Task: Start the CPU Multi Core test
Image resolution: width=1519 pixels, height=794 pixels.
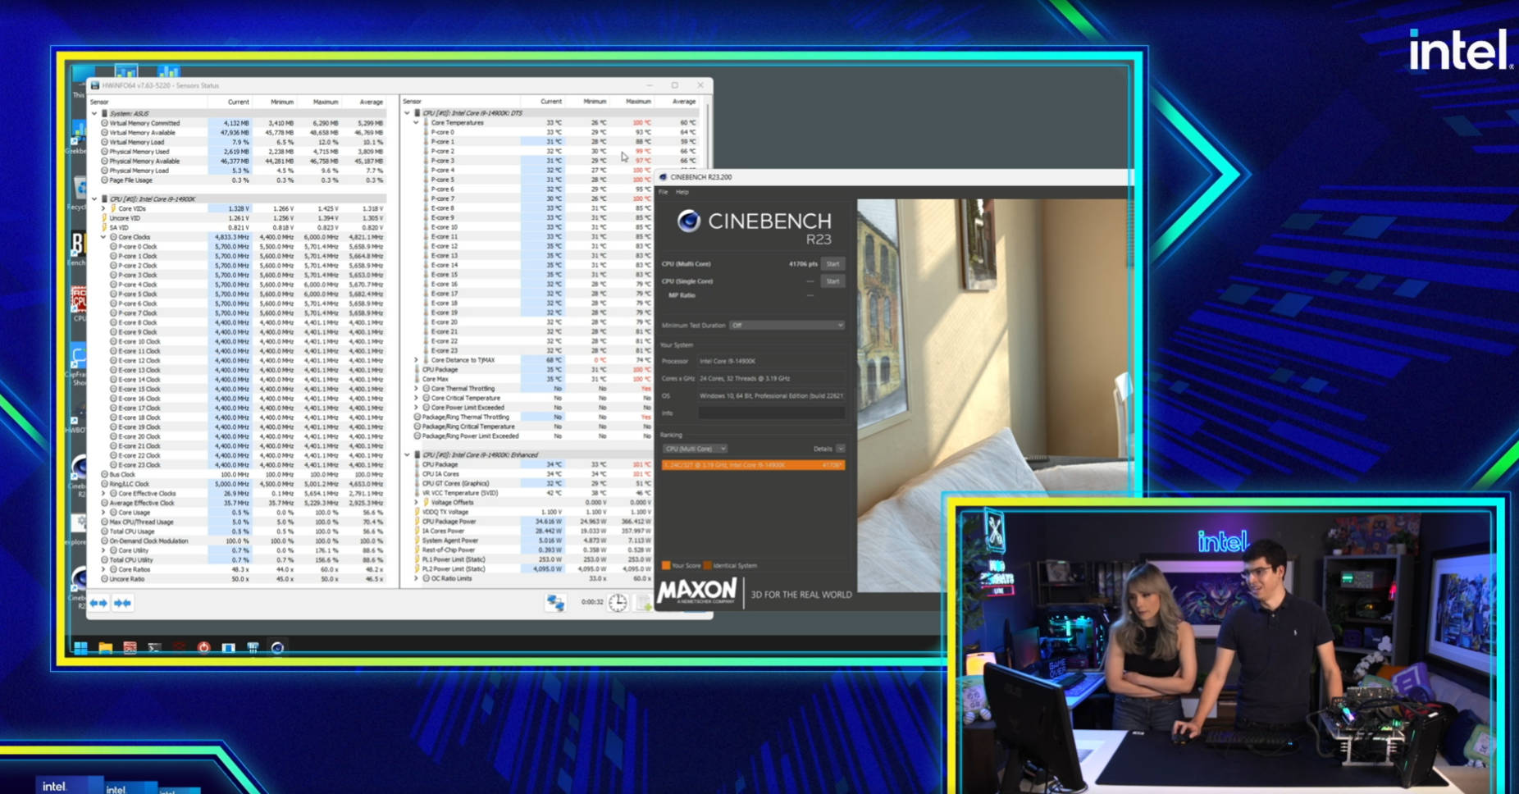Action: (x=833, y=264)
